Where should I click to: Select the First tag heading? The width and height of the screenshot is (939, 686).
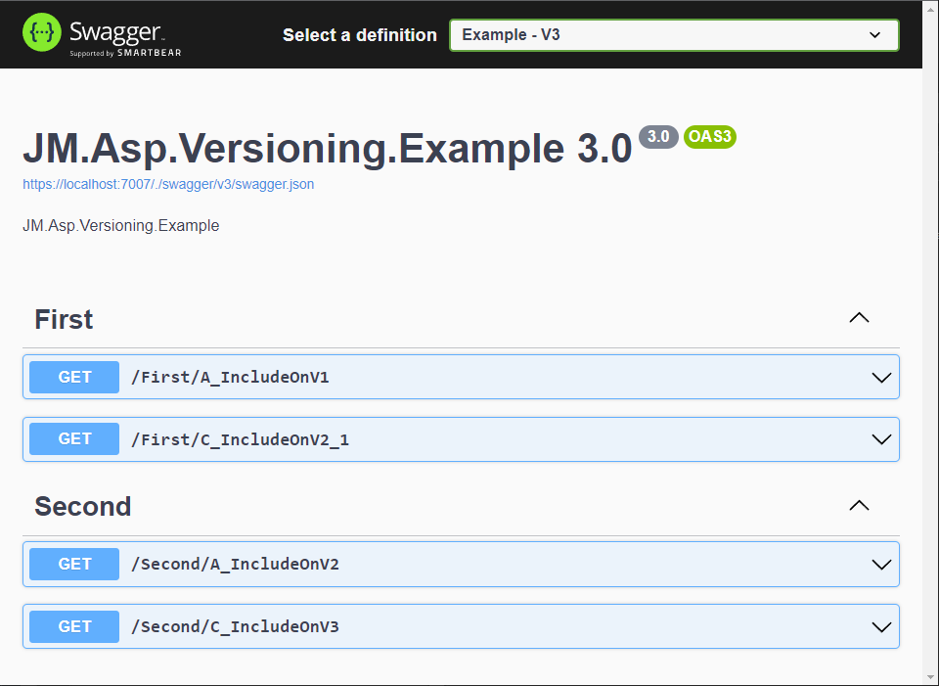[x=64, y=319]
